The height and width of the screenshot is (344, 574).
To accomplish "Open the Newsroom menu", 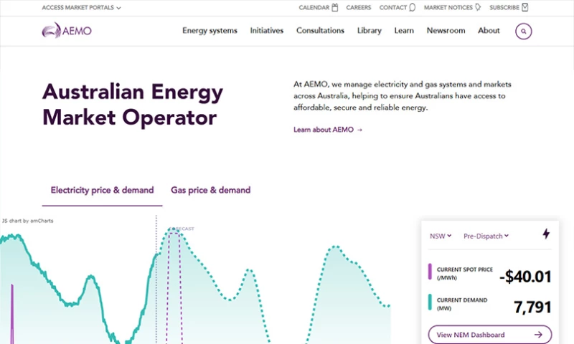I will pyautogui.click(x=446, y=31).
